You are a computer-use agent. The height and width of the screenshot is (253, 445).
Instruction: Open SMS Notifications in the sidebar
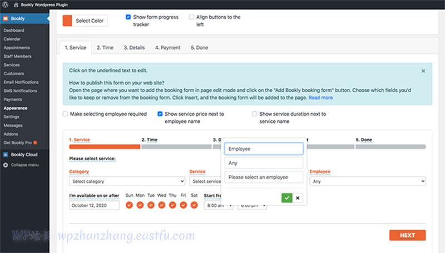click(x=21, y=91)
